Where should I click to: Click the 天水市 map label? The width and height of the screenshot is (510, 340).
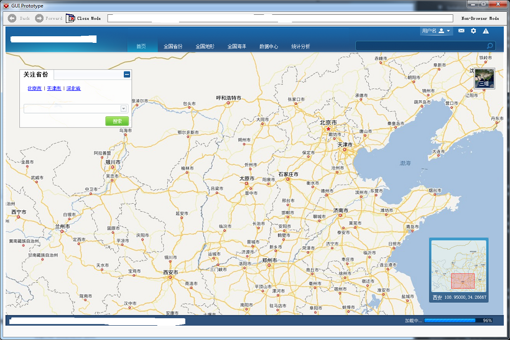[x=103, y=265]
